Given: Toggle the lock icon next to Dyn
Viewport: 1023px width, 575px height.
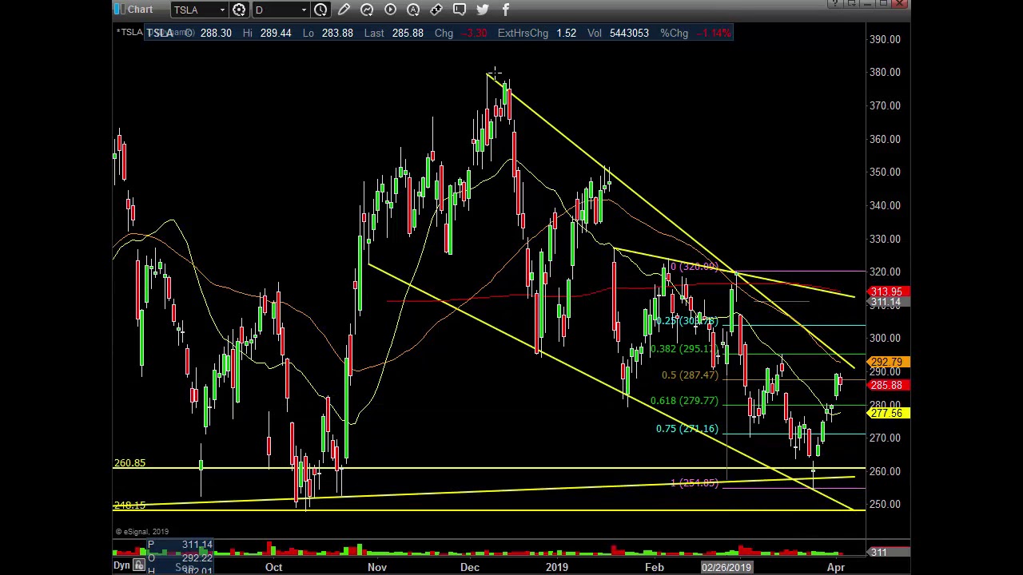Looking at the screenshot, I should click(x=139, y=565).
